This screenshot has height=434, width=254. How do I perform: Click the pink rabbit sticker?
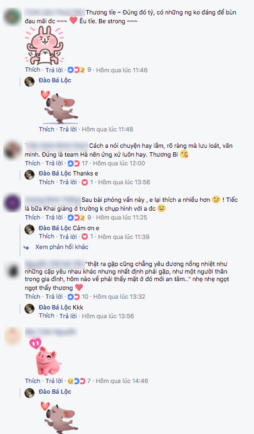pyautogui.click(x=45, y=45)
